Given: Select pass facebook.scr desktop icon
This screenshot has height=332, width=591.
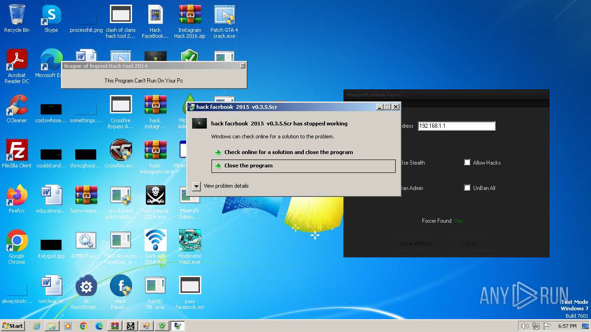Looking at the screenshot, I should click(190, 292).
